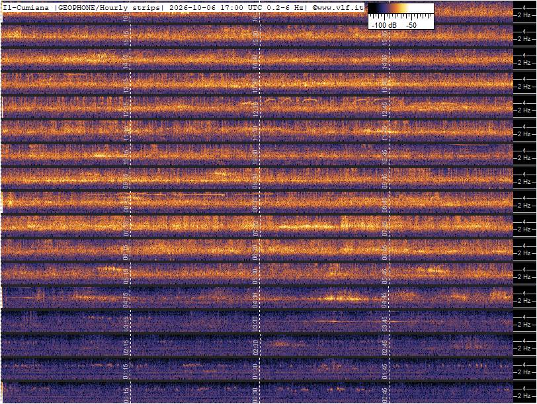Click the 03:15 time label
537x404 pixels.
pos(126,324)
